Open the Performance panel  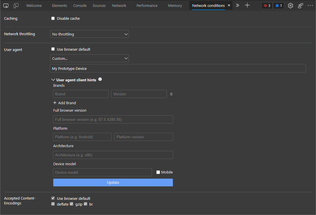click(147, 5)
